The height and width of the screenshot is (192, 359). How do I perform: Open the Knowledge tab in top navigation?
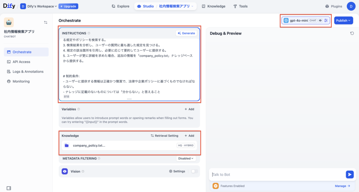pyautogui.click(x=214, y=6)
